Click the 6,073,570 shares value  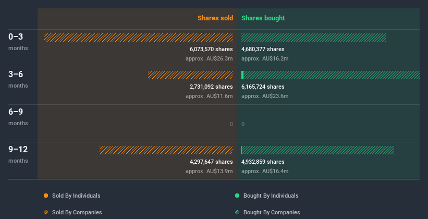coord(211,49)
